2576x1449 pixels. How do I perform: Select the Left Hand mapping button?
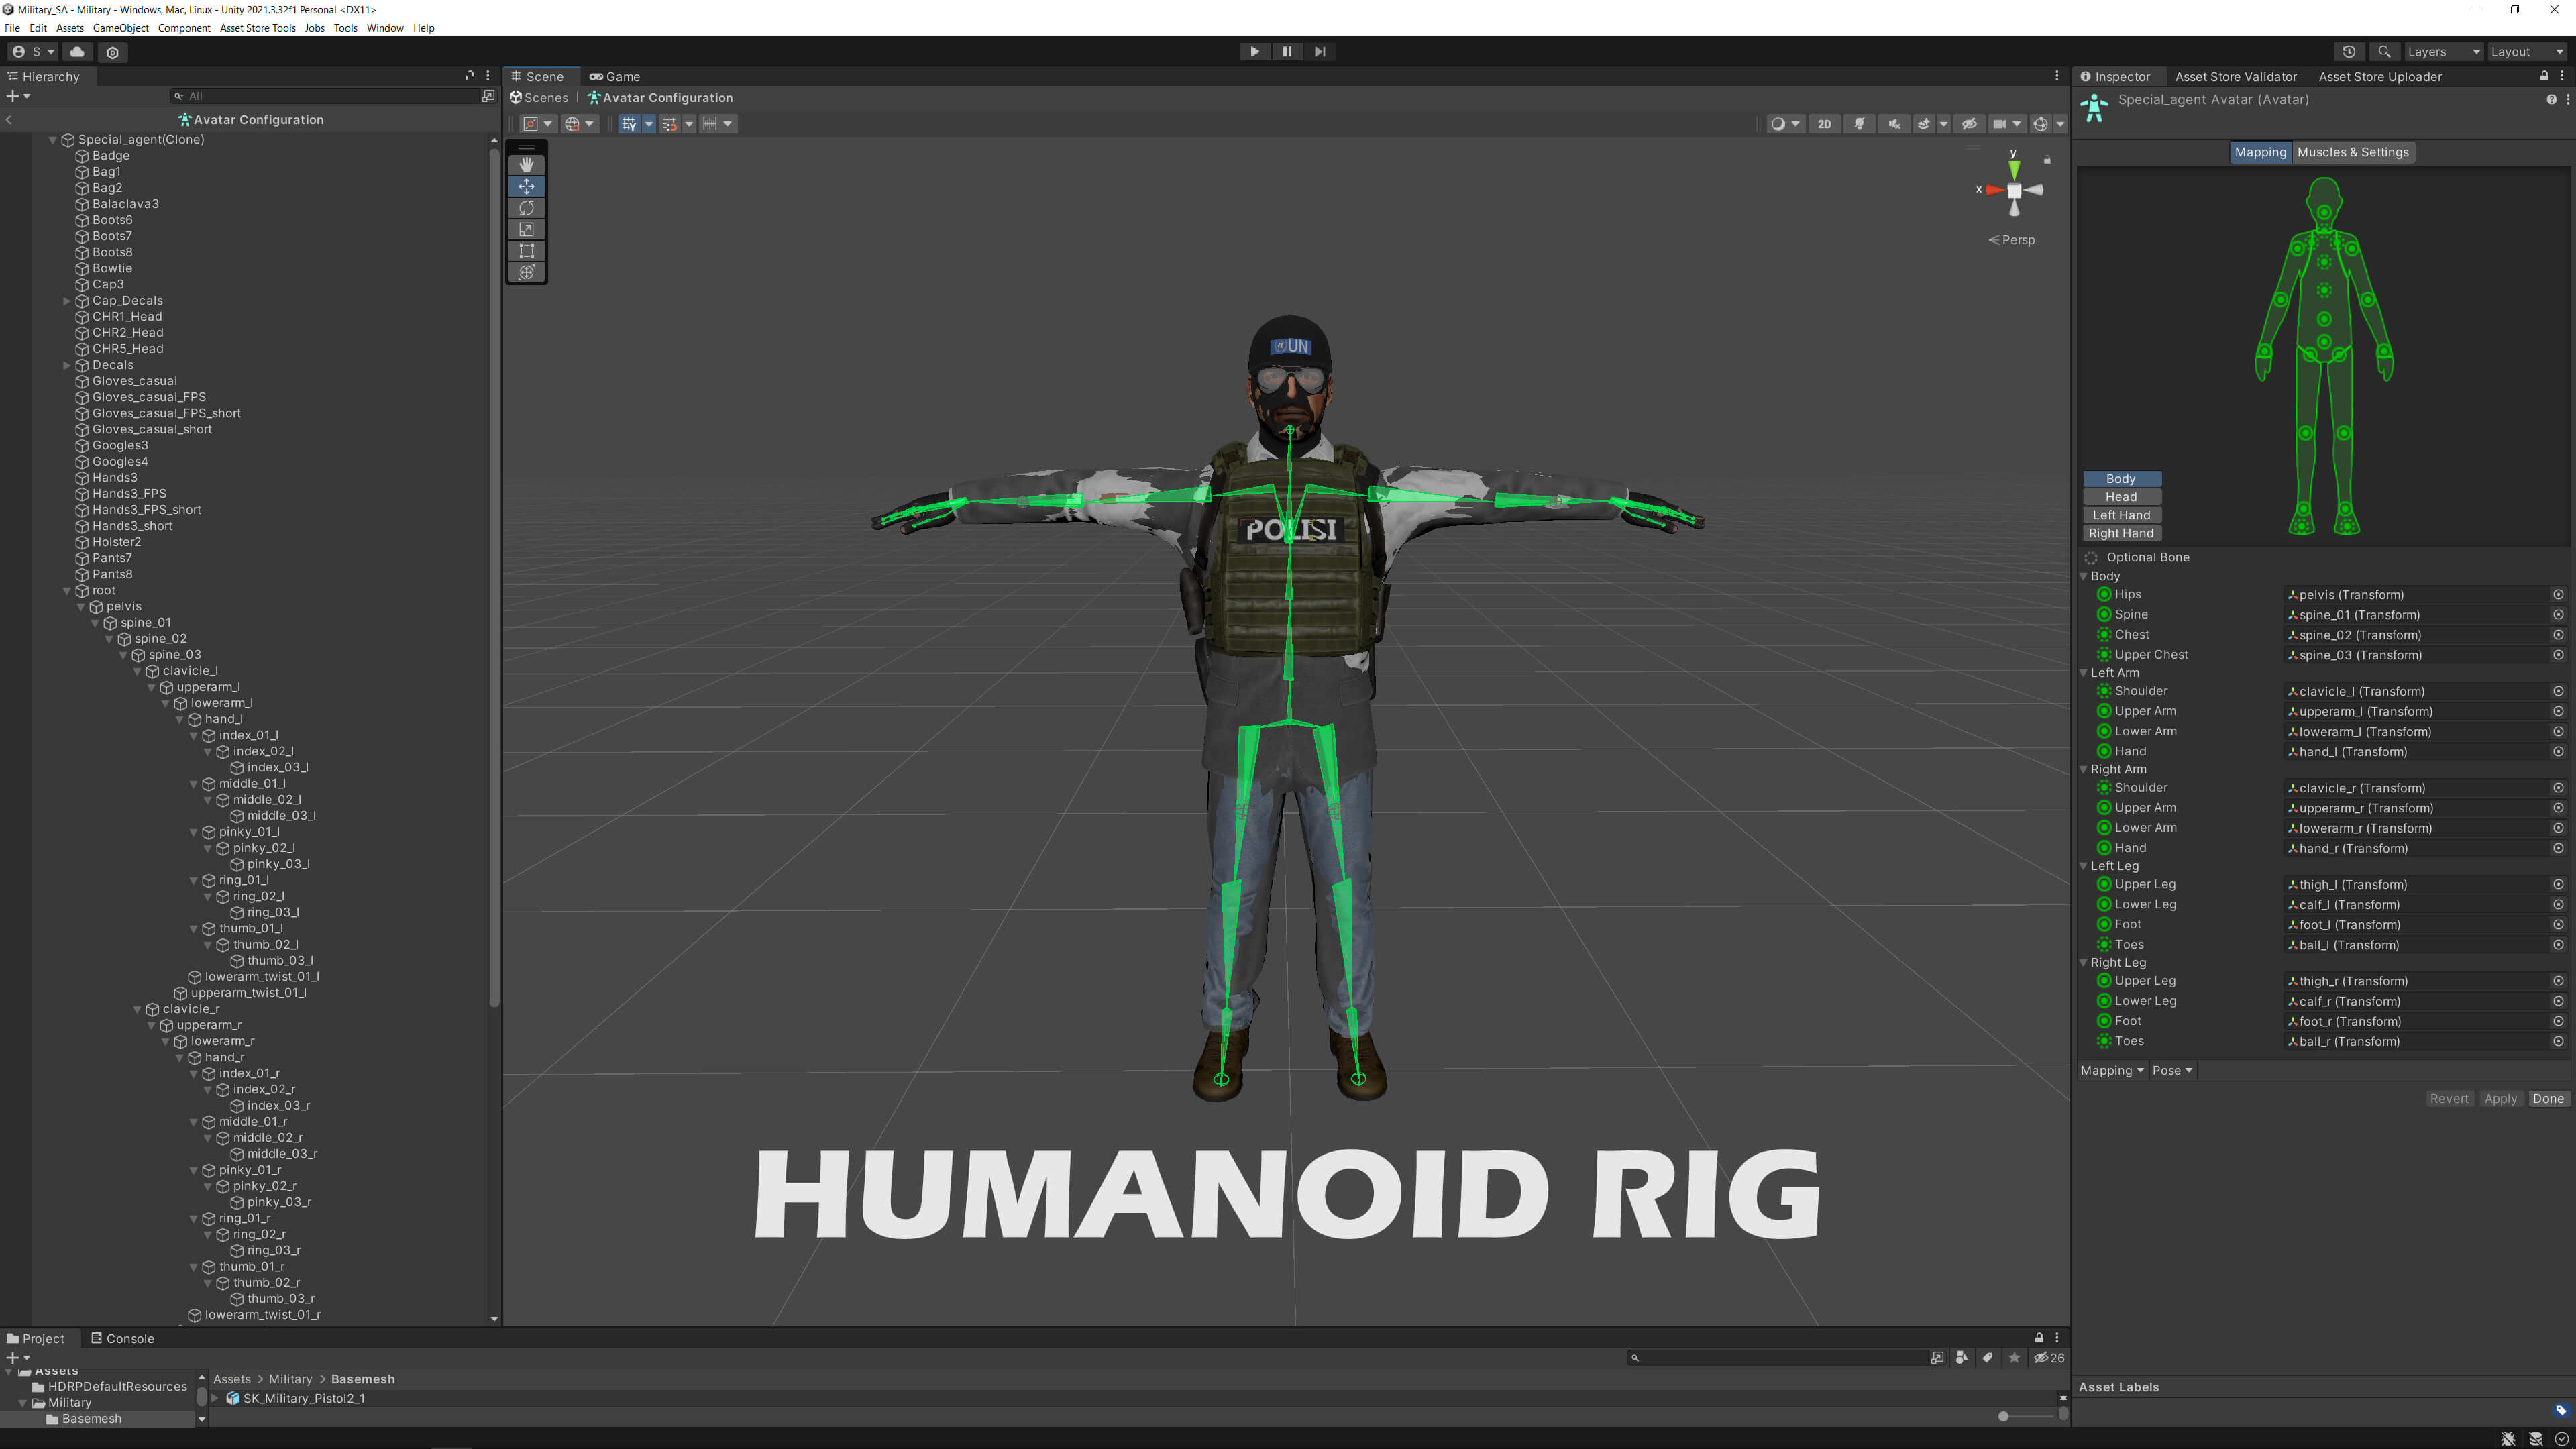tap(2121, 515)
